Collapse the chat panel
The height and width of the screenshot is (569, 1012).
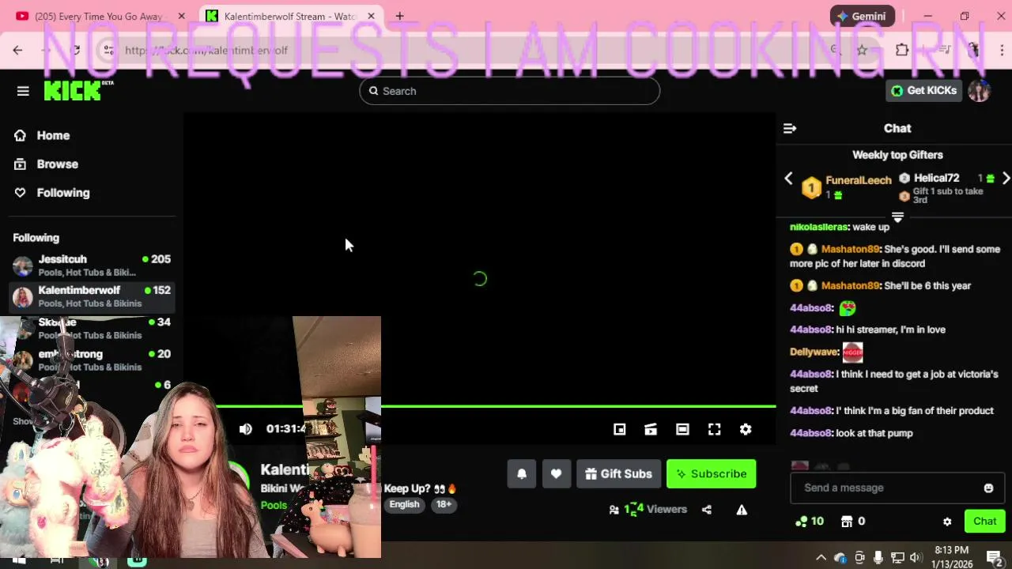[790, 128]
